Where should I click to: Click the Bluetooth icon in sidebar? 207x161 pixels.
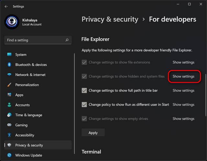coord(9,64)
